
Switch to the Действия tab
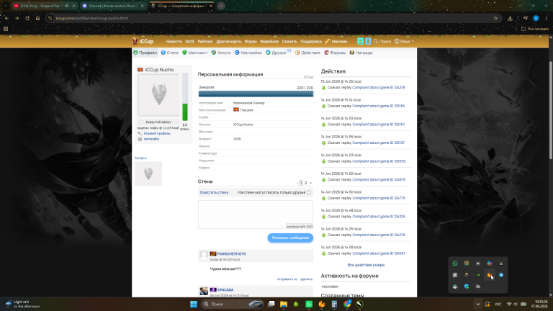click(307, 53)
